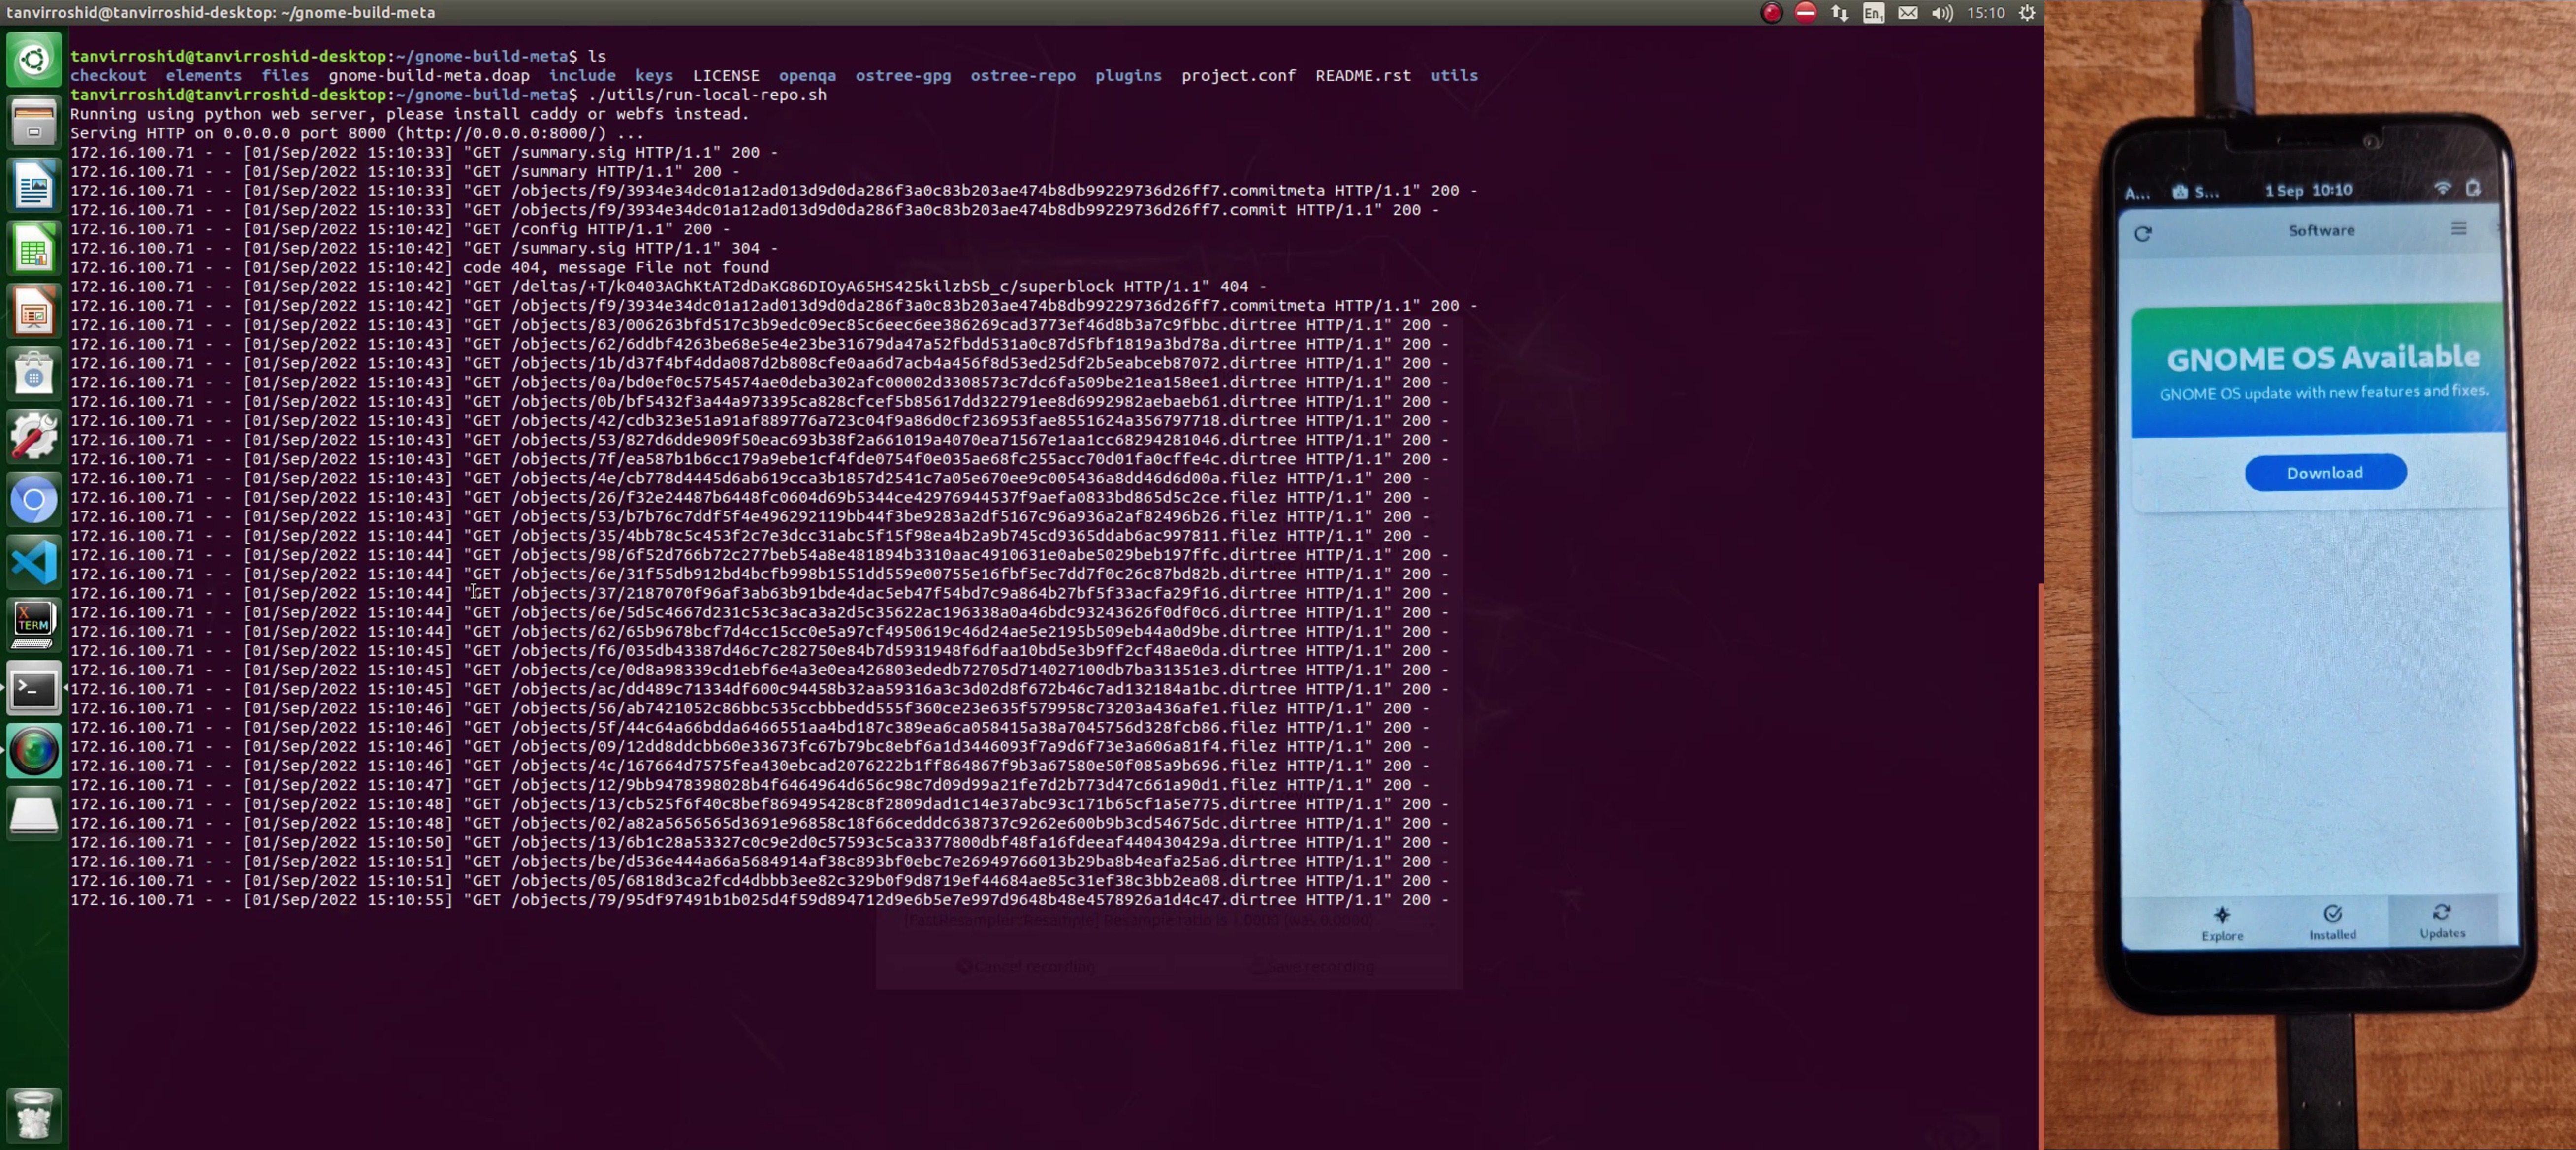Click the red no-entry indicator in top panel
The height and width of the screenshot is (1150, 2576).
point(1805,13)
